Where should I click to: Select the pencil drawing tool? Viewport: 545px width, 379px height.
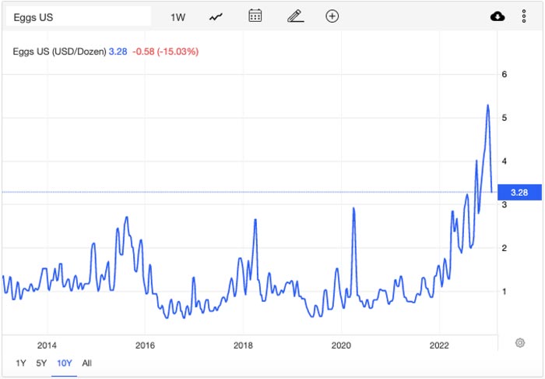pyautogui.click(x=295, y=16)
